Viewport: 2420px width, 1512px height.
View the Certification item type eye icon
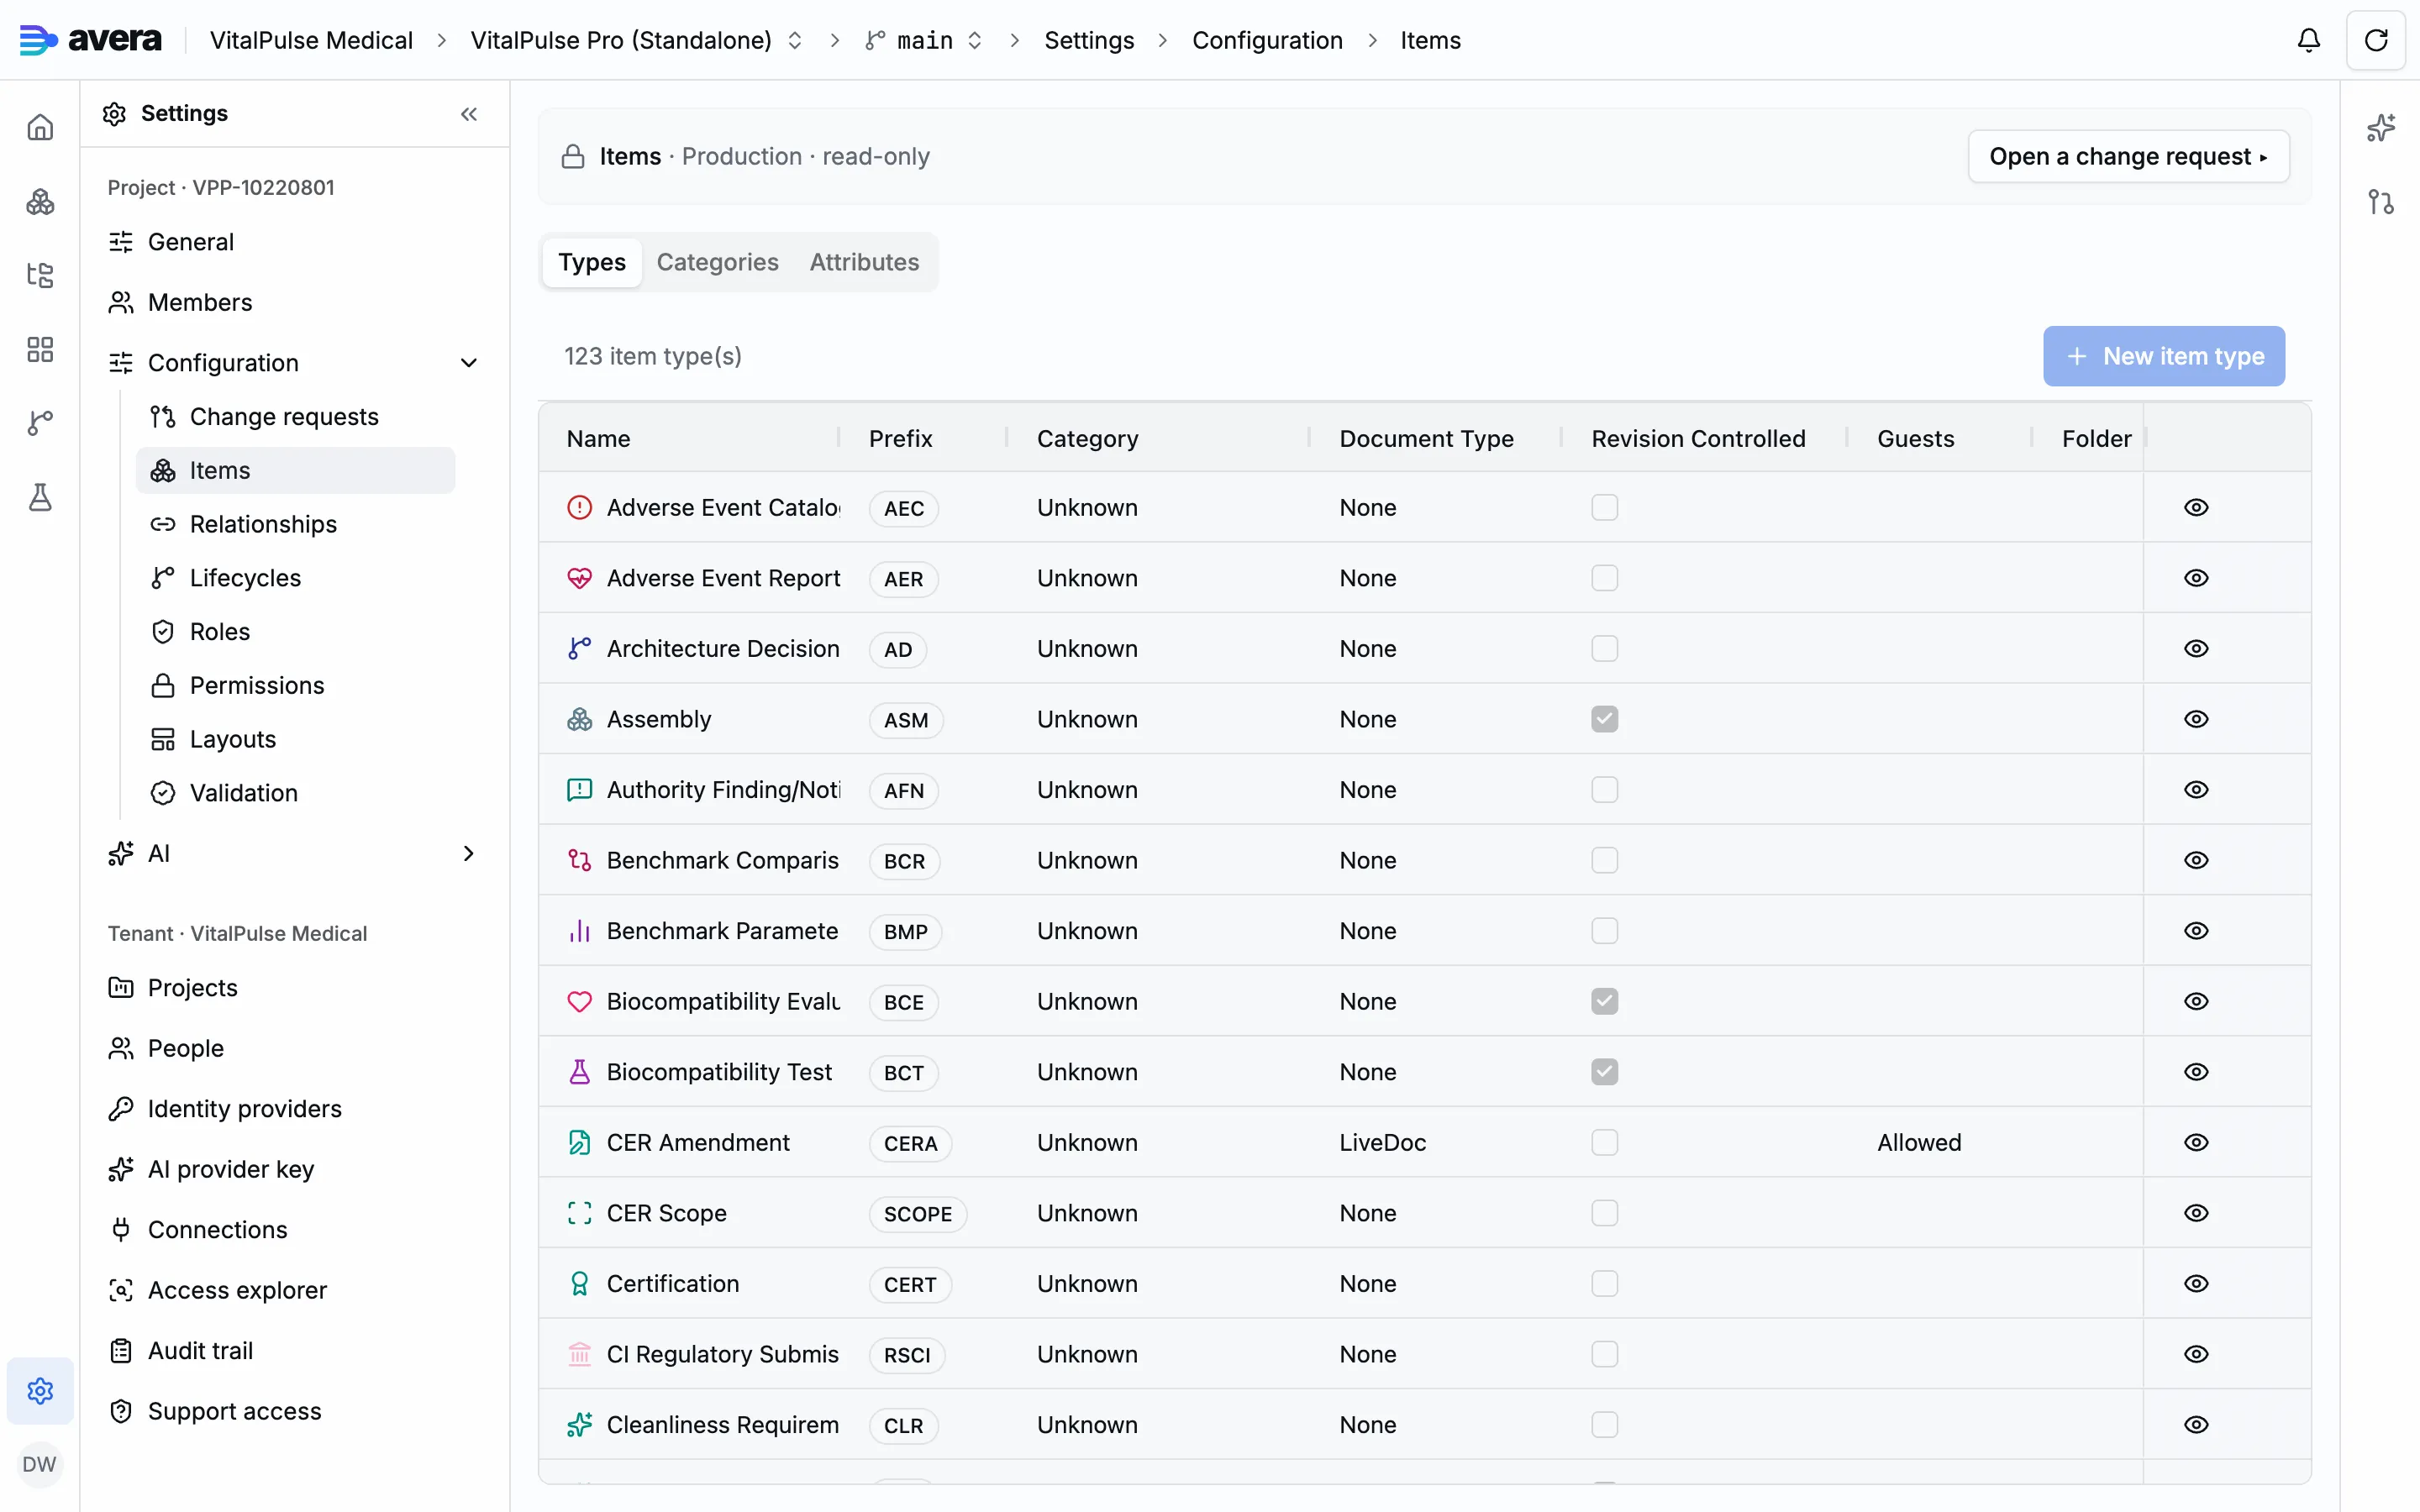pos(2196,1283)
